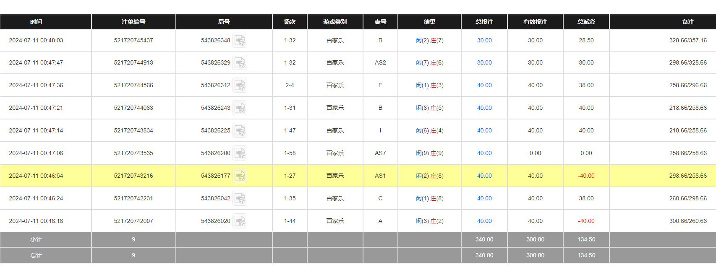Open the replay icon for round 543826042
Image resolution: width=716 pixels, height=272 pixels.
[x=240, y=199]
